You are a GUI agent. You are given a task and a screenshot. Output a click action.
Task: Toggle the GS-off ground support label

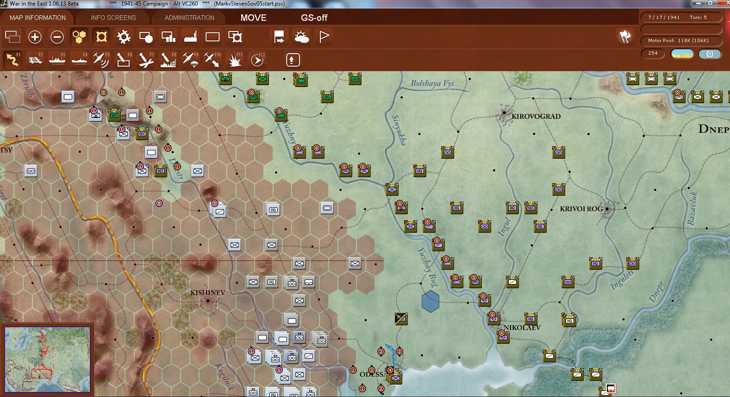click(x=314, y=18)
